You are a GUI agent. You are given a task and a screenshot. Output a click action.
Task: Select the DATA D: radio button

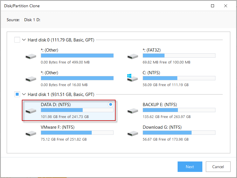click(x=111, y=104)
